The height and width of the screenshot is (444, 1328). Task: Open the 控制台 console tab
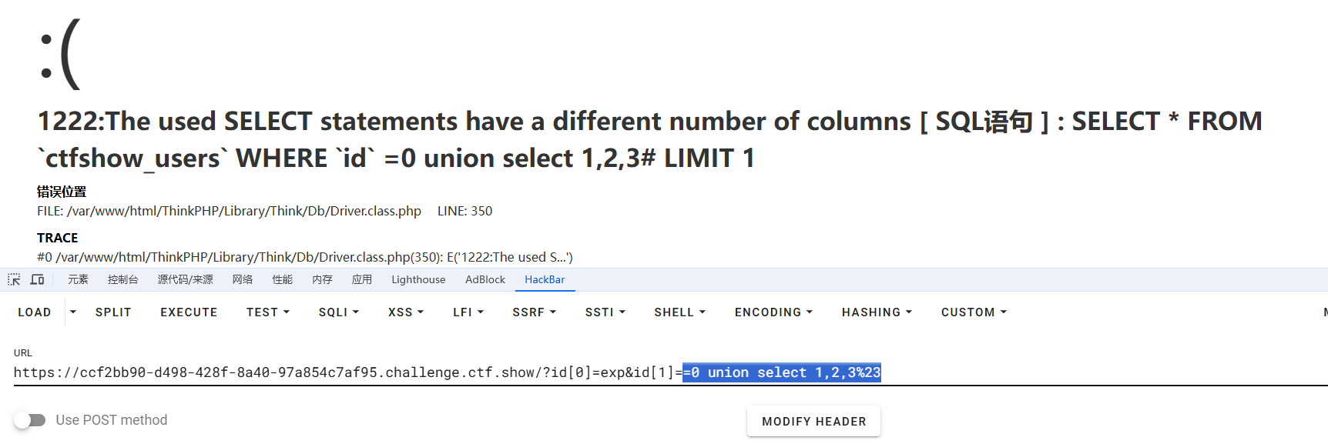point(123,279)
